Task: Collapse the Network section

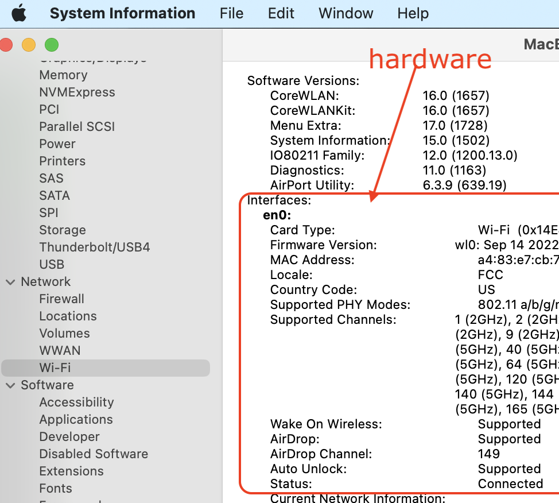Action: [x=10, y=281]
